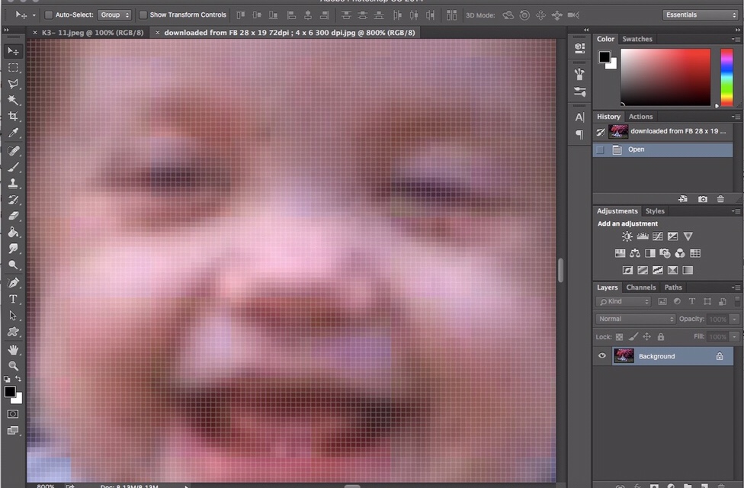744x488 pixels.
Task: Select the Healing Brush tool
Action: click(x=13, y=151)
